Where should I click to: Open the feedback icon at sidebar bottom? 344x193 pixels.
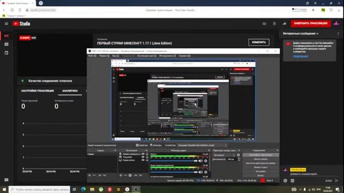[6, 180]
